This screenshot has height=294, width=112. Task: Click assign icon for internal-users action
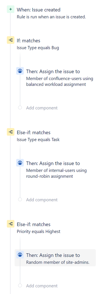coord(20,163)
